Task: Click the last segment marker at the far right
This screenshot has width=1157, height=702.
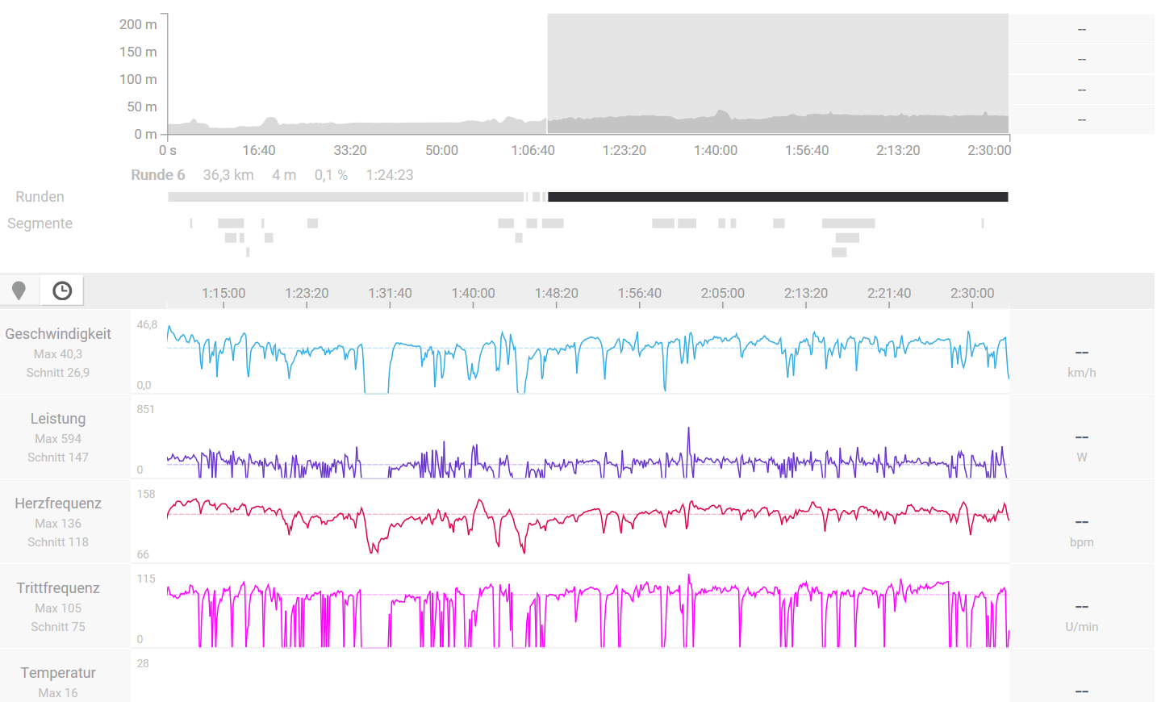Action: [x=982, y=224]
